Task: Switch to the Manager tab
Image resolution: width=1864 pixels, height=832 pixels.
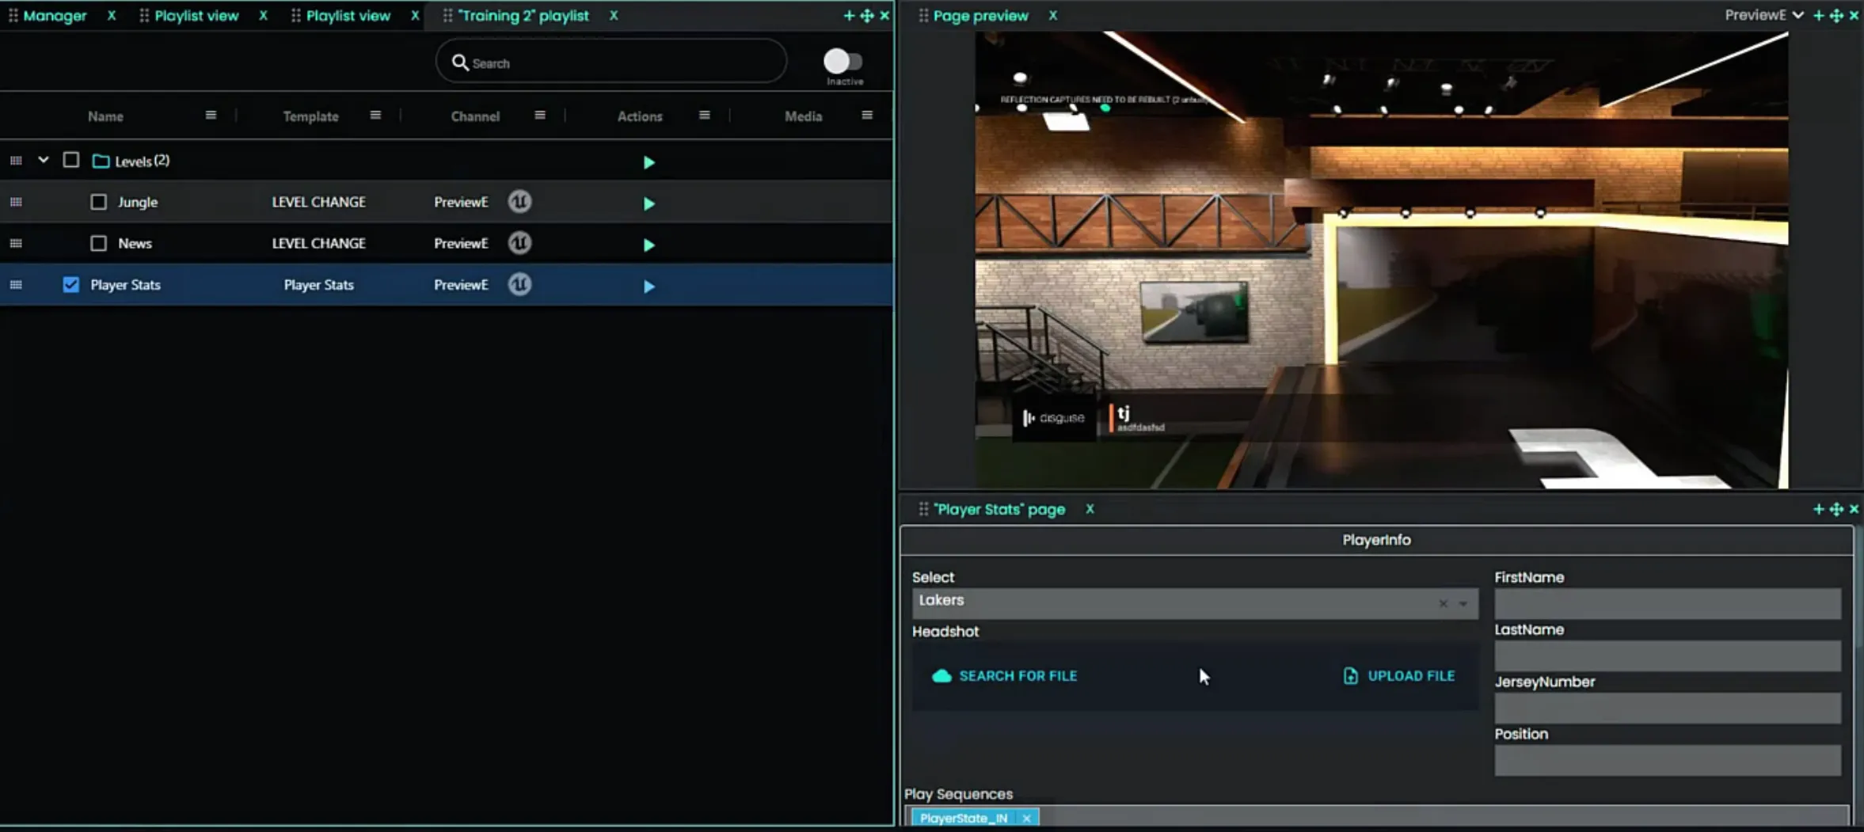Action: (x=54, y=16)
